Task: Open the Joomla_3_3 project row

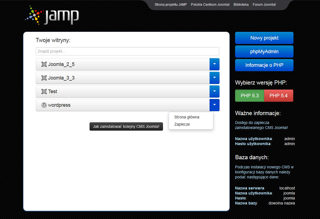Action: 123,78
